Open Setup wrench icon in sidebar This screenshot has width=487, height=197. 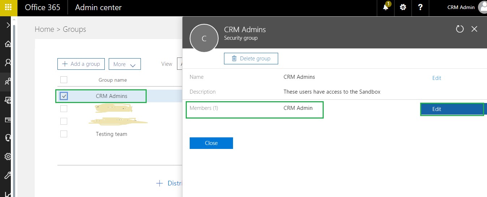point(8,176)
